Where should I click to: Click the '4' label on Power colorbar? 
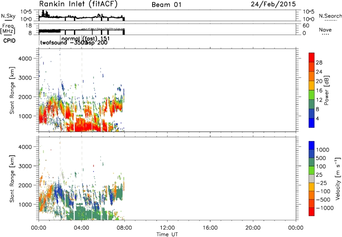coord(317,118)
